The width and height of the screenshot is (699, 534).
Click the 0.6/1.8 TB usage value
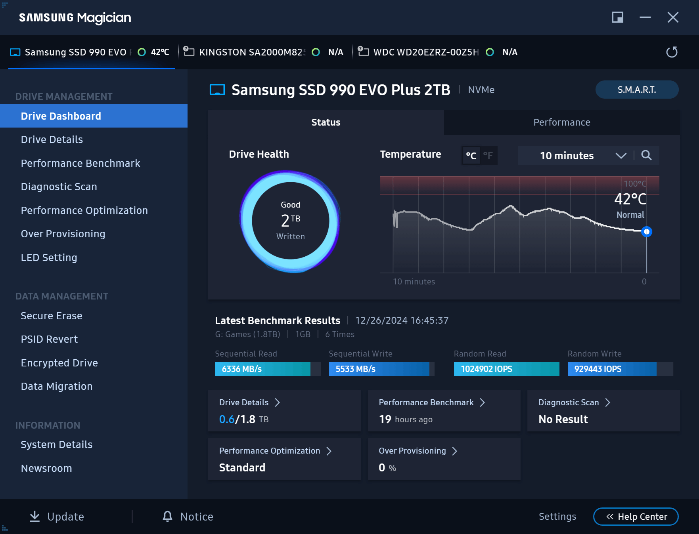(x=244, y=419)
